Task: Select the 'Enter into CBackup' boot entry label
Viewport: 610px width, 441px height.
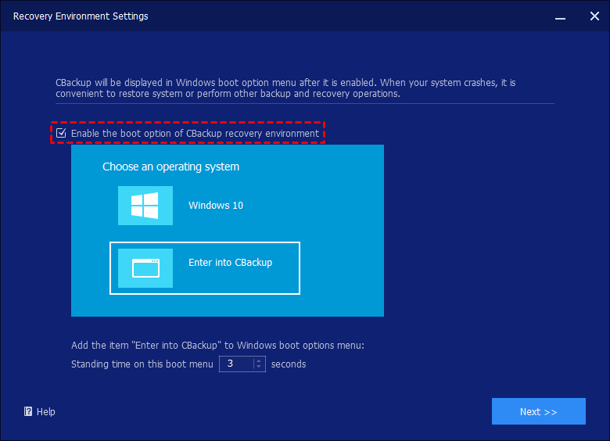Action: pyautogui.click(x=230, y=263)
